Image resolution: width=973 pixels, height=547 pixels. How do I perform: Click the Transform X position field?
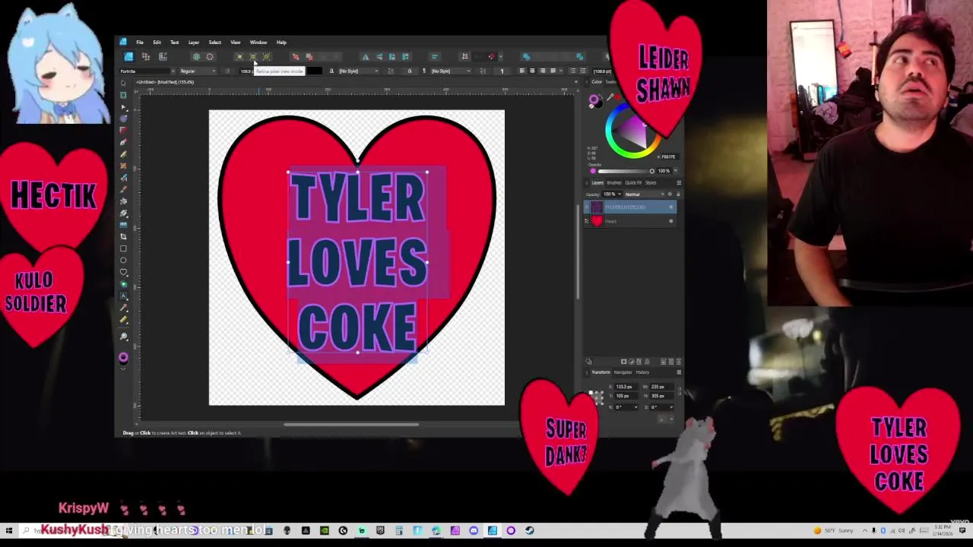pyautogui.click(x=628, y=387)
